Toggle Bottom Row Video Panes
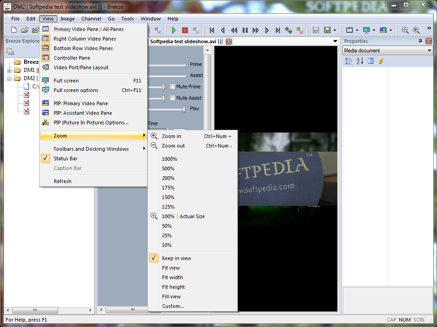437x327 pixels. tap(94, 48)
